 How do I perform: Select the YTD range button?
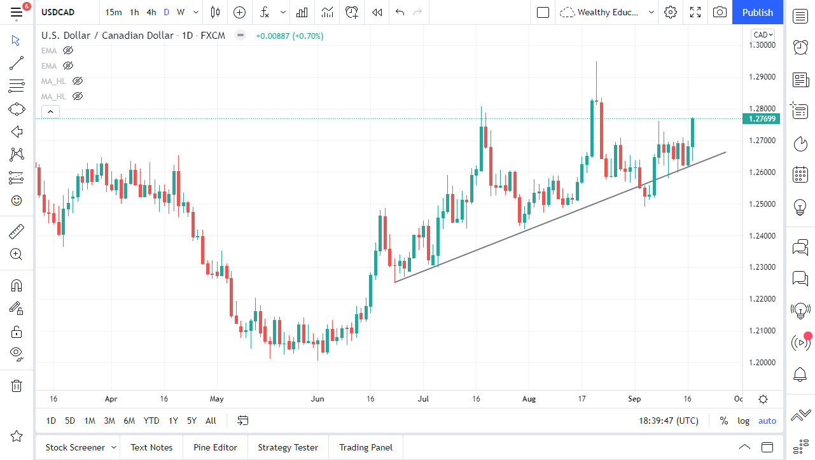pyautogui.click(x=151, y=421)
